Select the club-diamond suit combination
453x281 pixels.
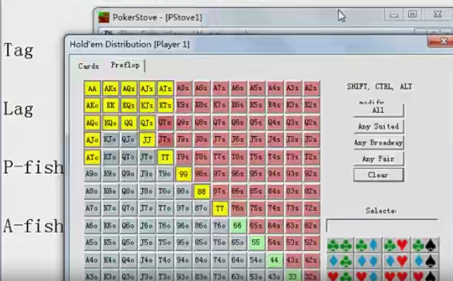pos(368,245)
